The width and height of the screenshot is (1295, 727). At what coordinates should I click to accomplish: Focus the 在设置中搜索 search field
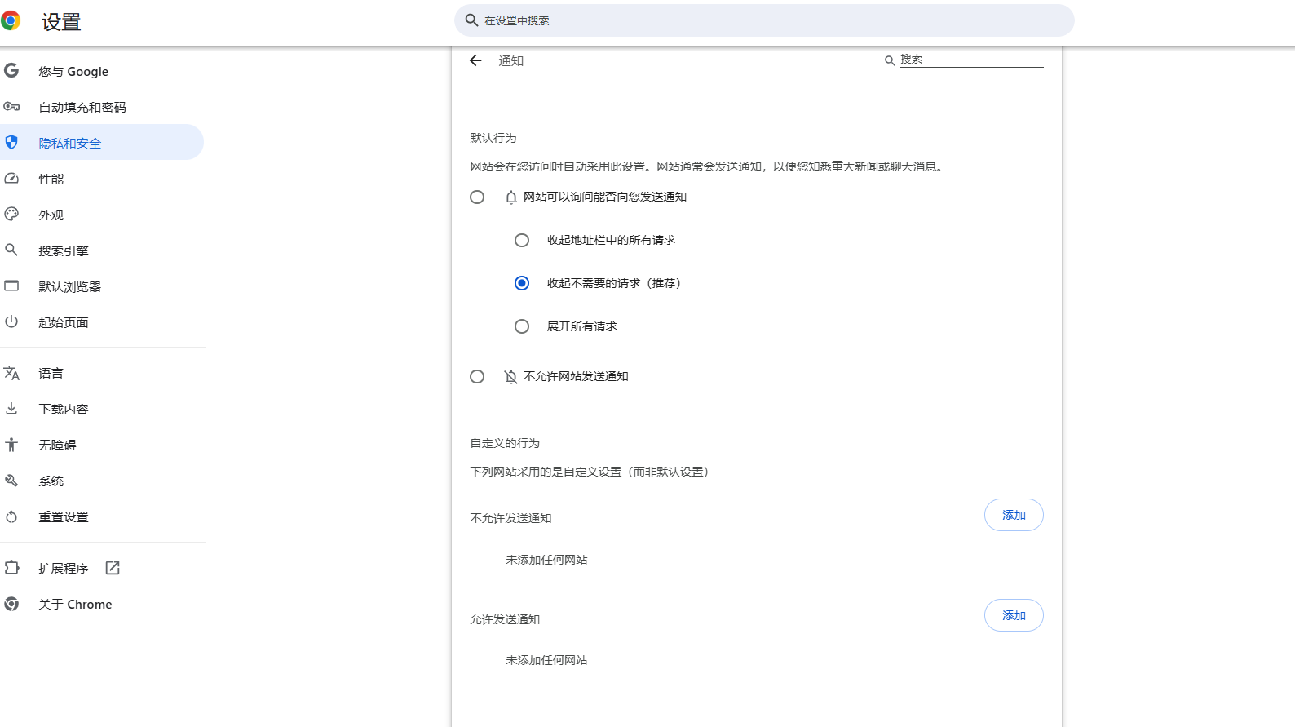tap(764, 20)
